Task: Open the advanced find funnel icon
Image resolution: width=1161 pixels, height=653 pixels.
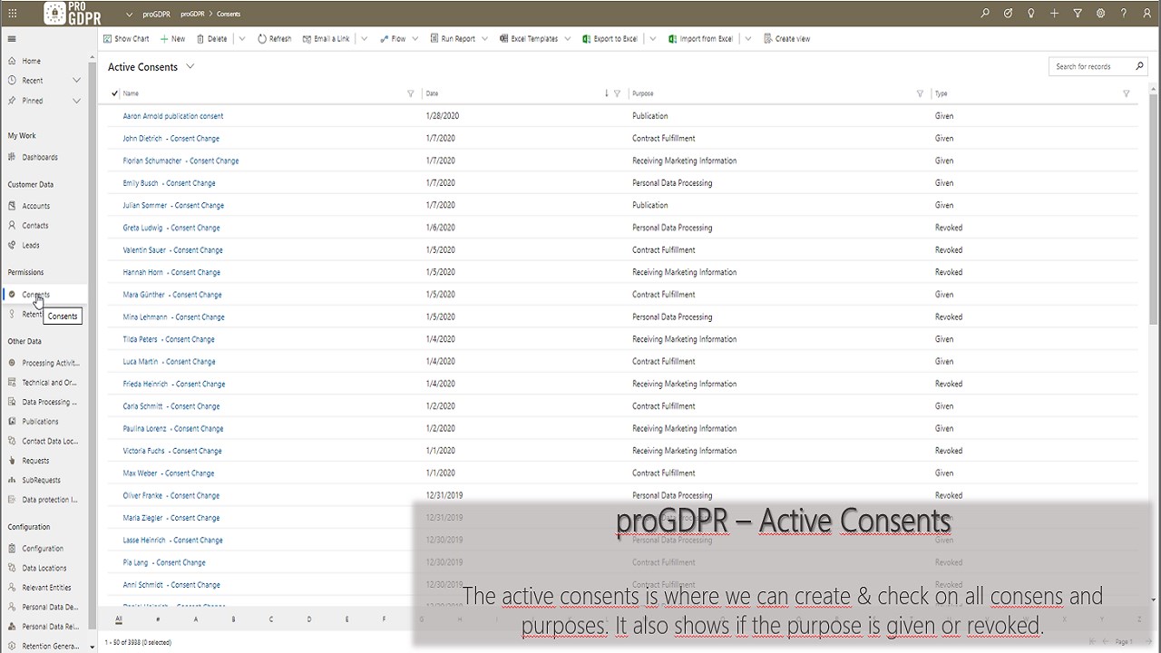Action: click(1078, 14)
